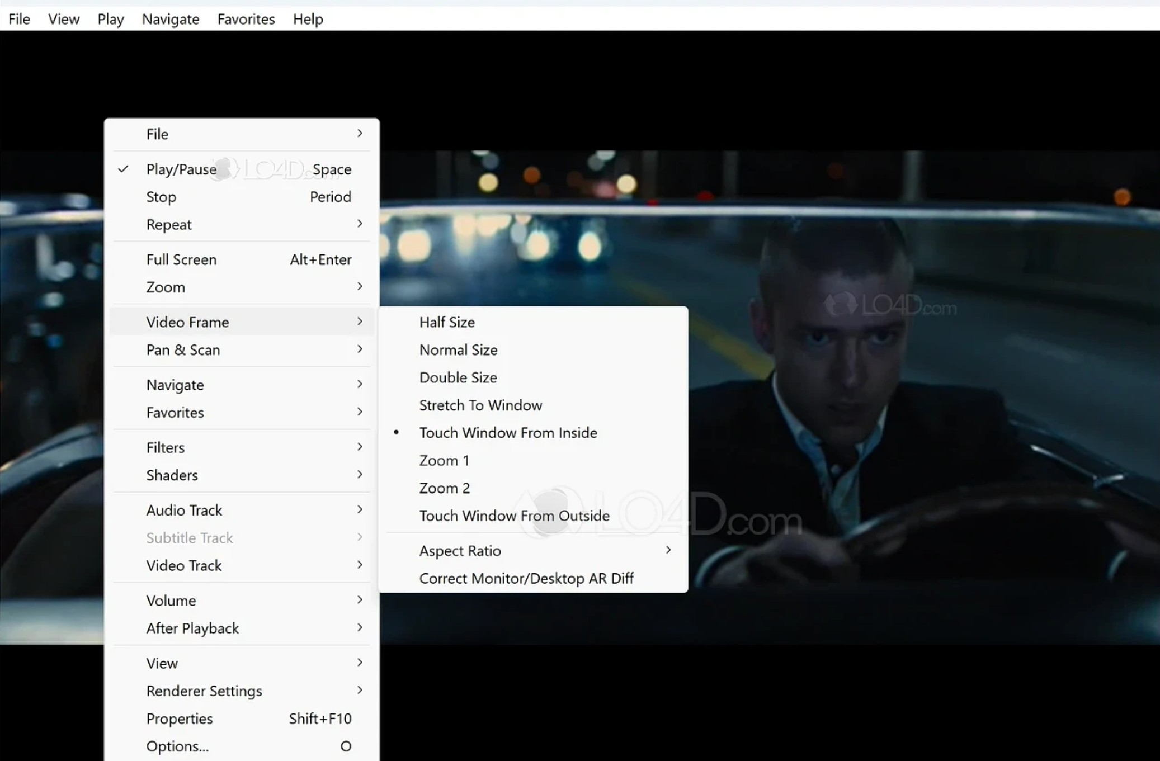
Task: Toggle Correct Monitor/Desktop AR Diff
Action: click(x=534, y=578)
